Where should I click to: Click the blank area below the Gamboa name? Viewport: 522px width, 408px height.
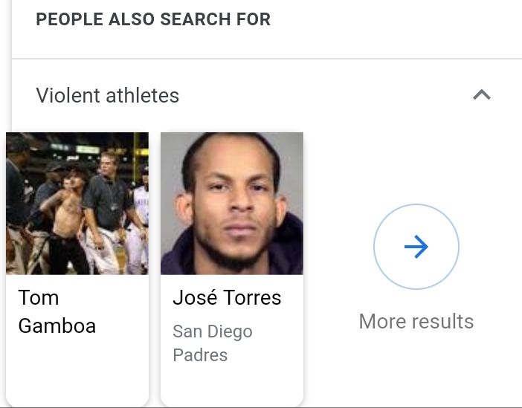click(77, 372)
